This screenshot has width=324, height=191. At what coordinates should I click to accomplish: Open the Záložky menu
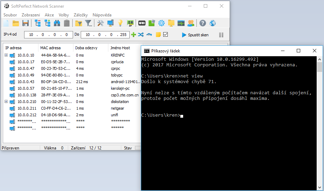81,15
